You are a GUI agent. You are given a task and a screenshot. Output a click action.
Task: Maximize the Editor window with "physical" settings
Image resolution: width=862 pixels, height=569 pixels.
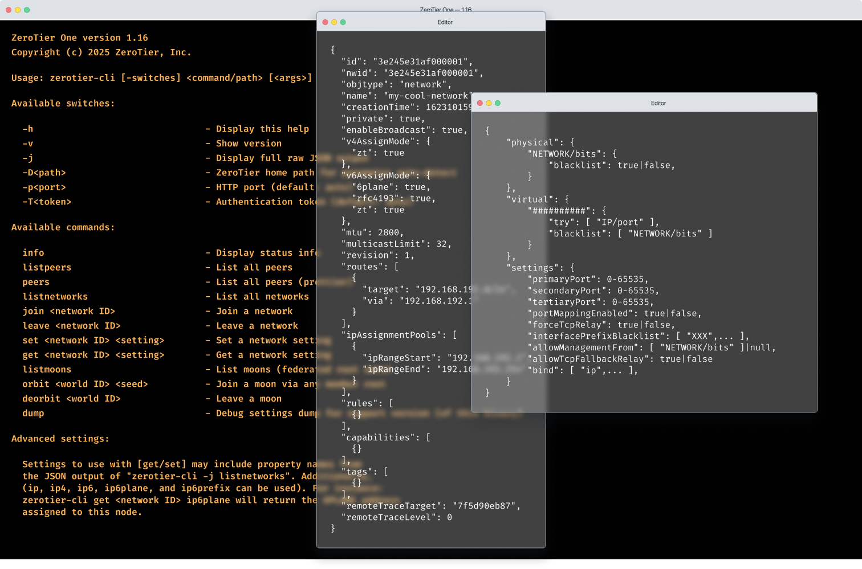[x=498, y=103]
